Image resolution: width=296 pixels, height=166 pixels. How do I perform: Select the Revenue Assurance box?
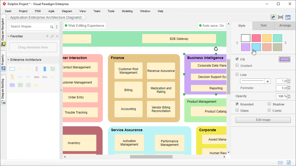161,71
